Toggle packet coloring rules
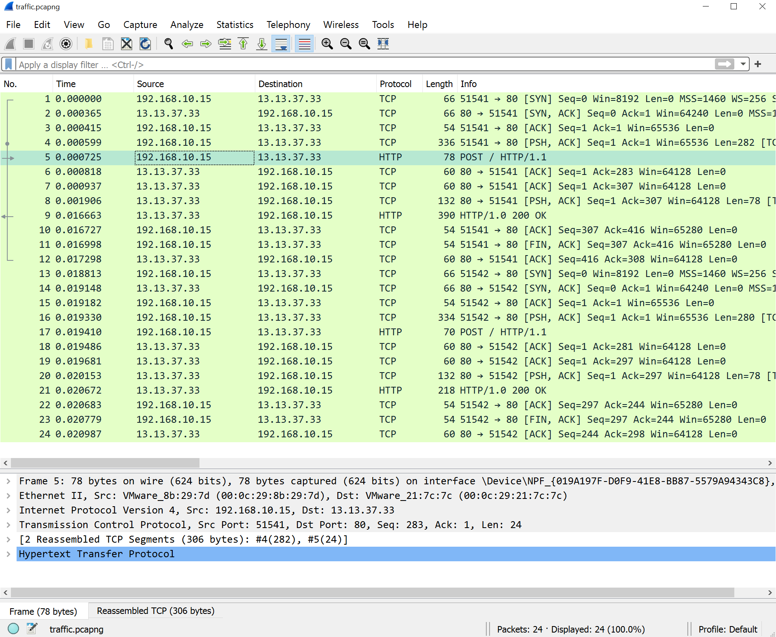Image resolution: width=776 pixels, height=637 pixels. (304, 44)
